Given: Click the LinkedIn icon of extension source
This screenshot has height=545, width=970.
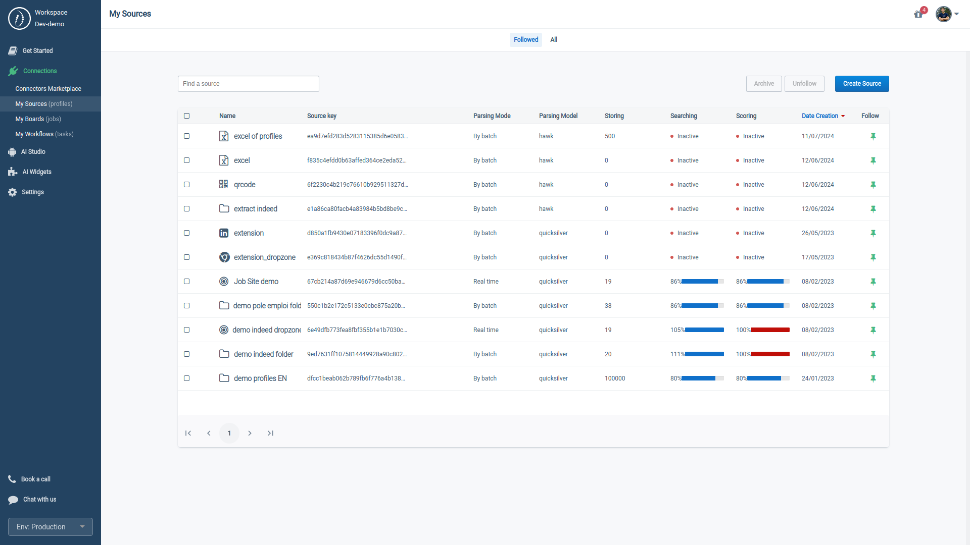Looking at the screenshot, I should click(223, 233).
